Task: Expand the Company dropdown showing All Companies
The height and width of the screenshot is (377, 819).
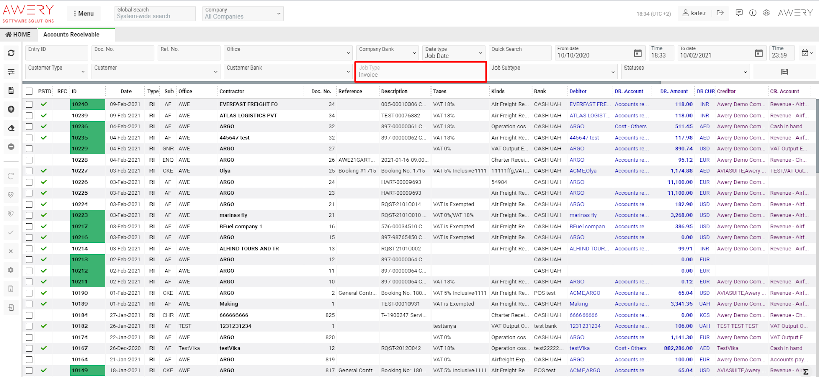Action: [x=243, y=14]
